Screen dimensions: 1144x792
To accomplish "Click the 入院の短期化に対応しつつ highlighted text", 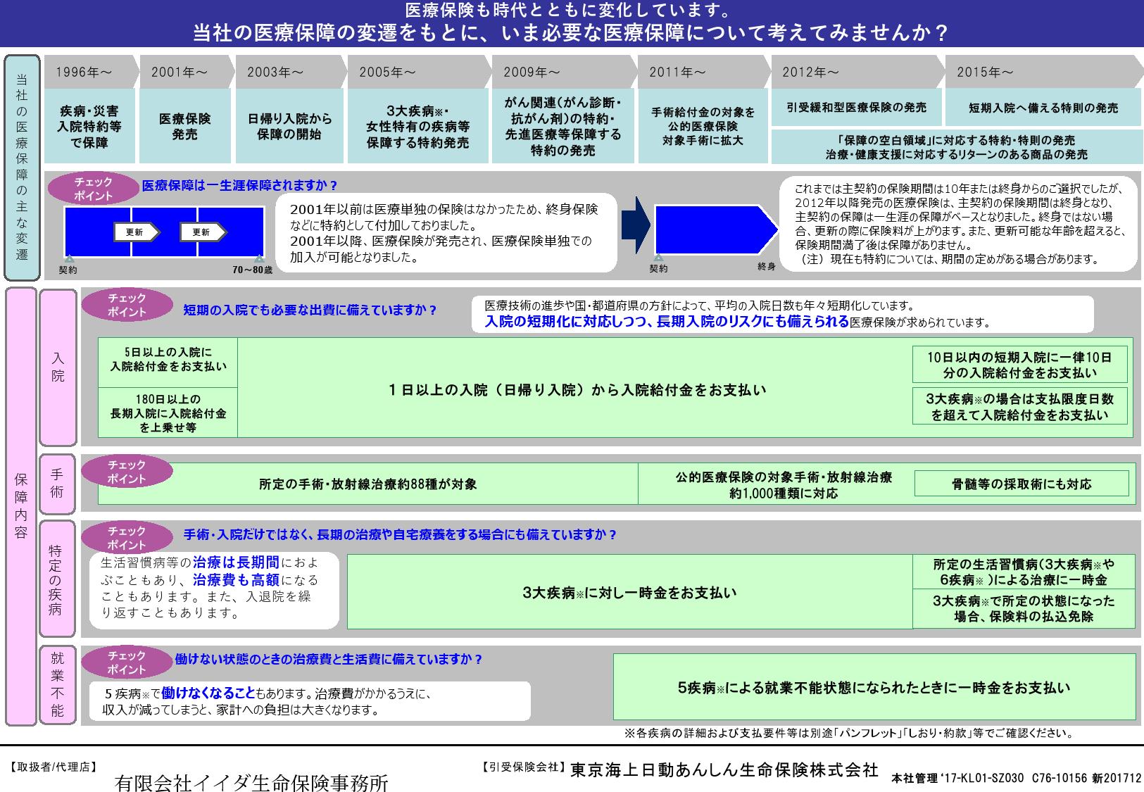I will click(667, 322).
